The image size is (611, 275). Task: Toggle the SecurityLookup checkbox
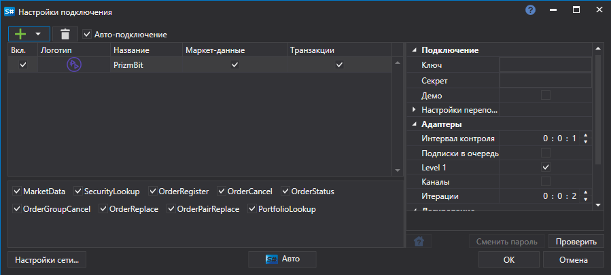point(78,191)
